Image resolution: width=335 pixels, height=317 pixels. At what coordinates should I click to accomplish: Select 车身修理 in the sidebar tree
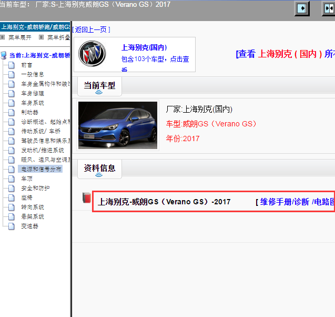(x=33, y=94)
